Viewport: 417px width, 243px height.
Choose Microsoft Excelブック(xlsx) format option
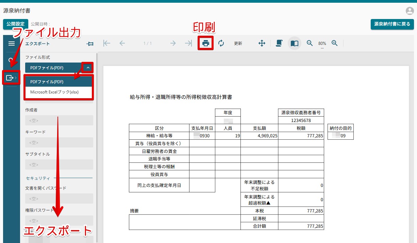[x=58, y=92]
